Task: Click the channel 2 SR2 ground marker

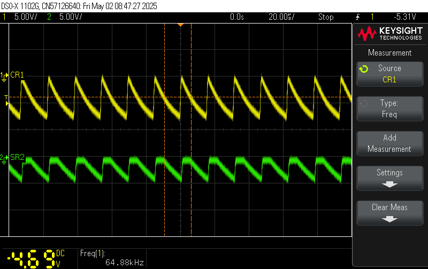Action: tap(4, 158)
